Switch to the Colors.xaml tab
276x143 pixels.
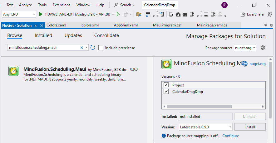(x=56, y=25)
